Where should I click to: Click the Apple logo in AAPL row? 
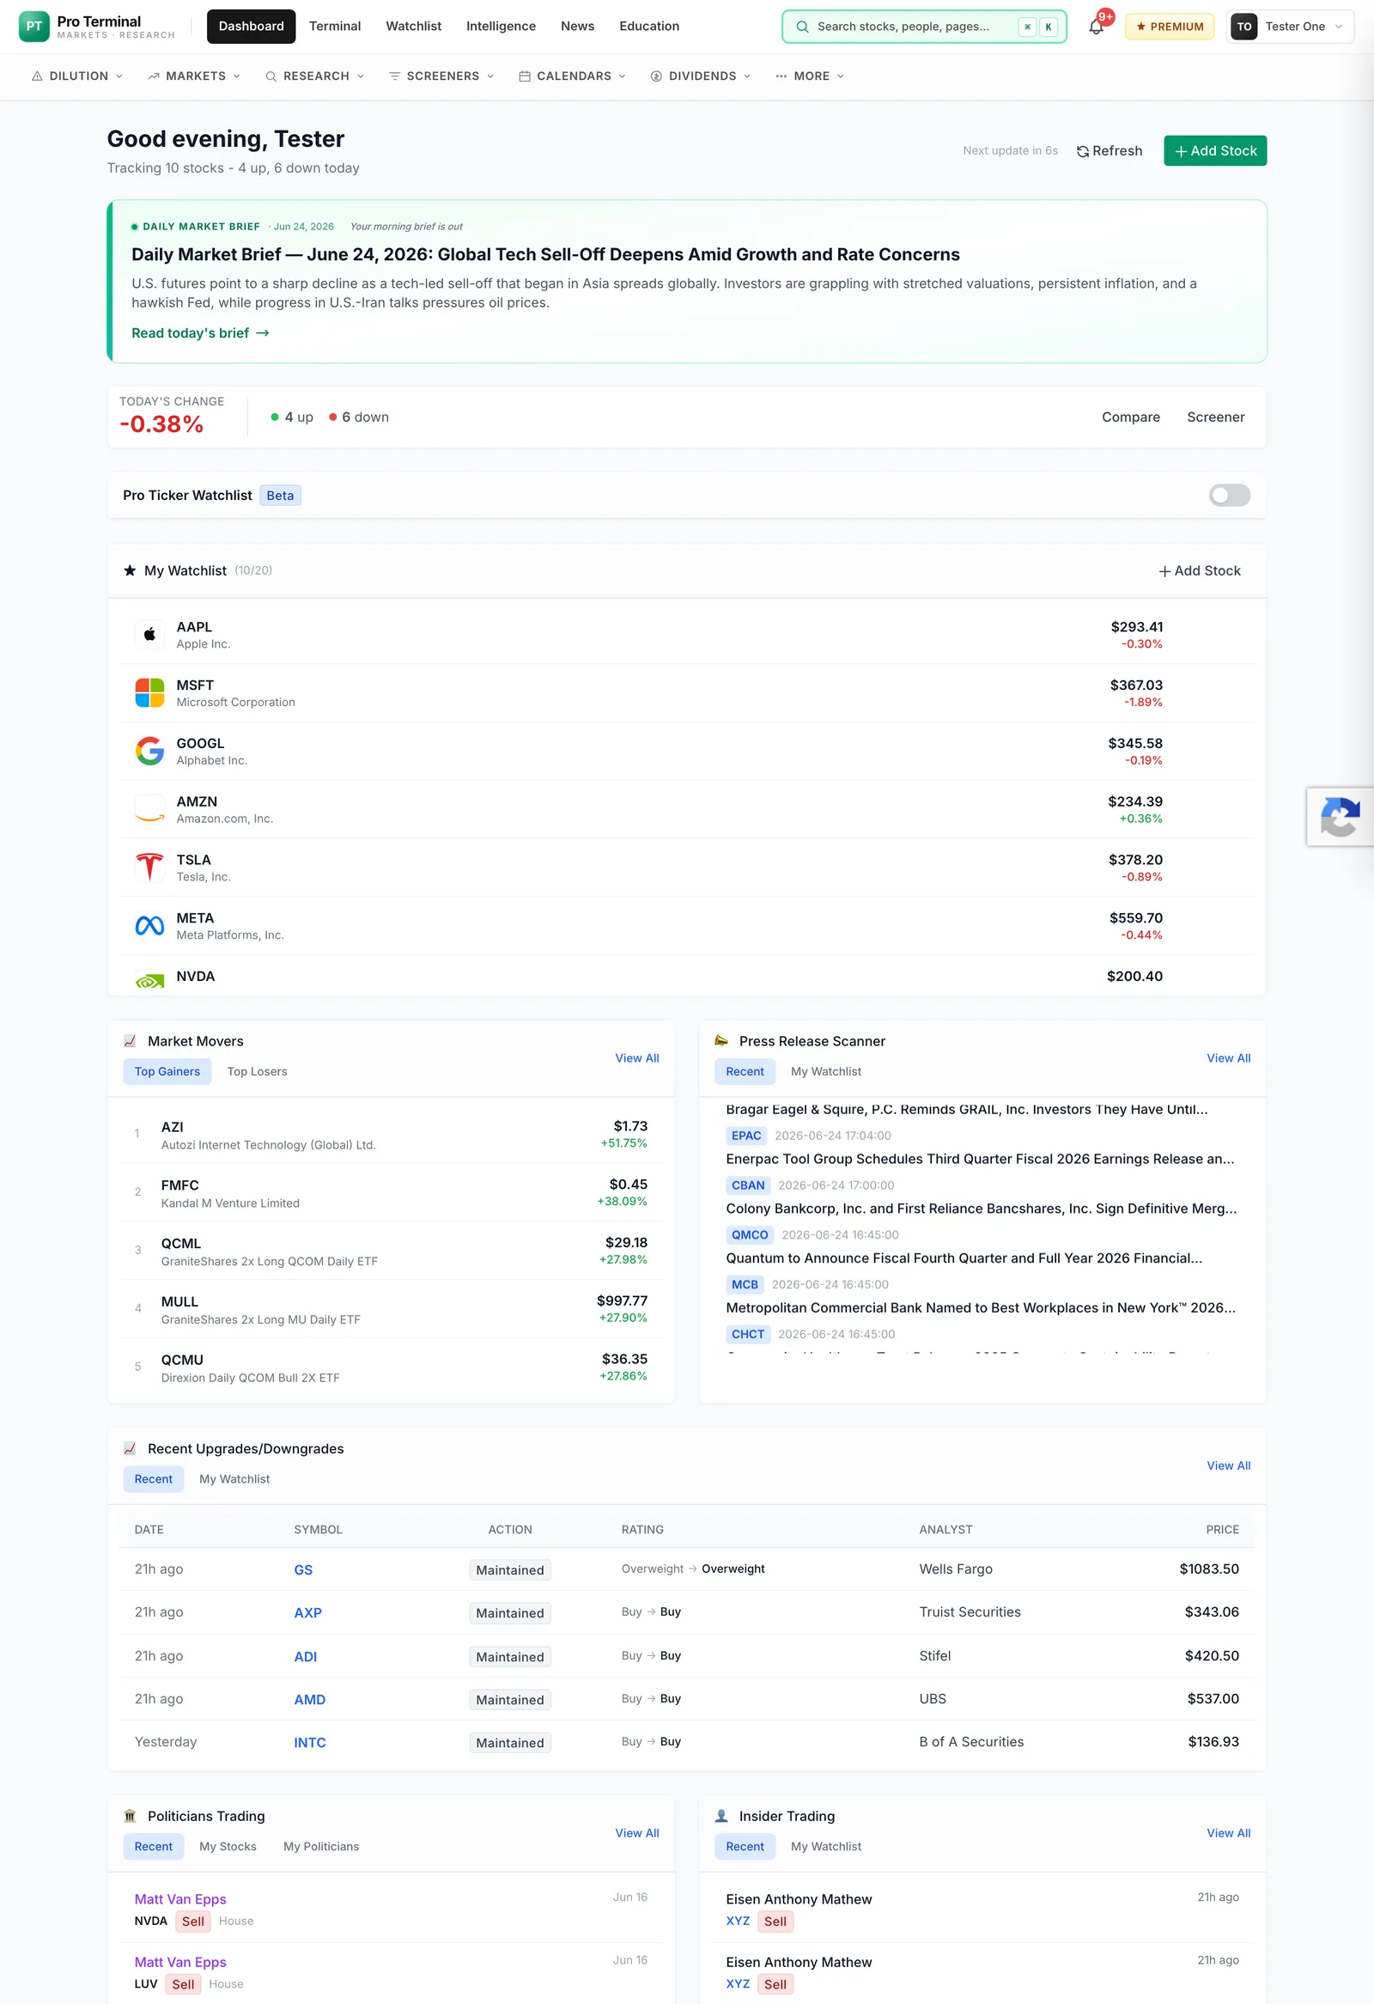click(x=150, y=635)
